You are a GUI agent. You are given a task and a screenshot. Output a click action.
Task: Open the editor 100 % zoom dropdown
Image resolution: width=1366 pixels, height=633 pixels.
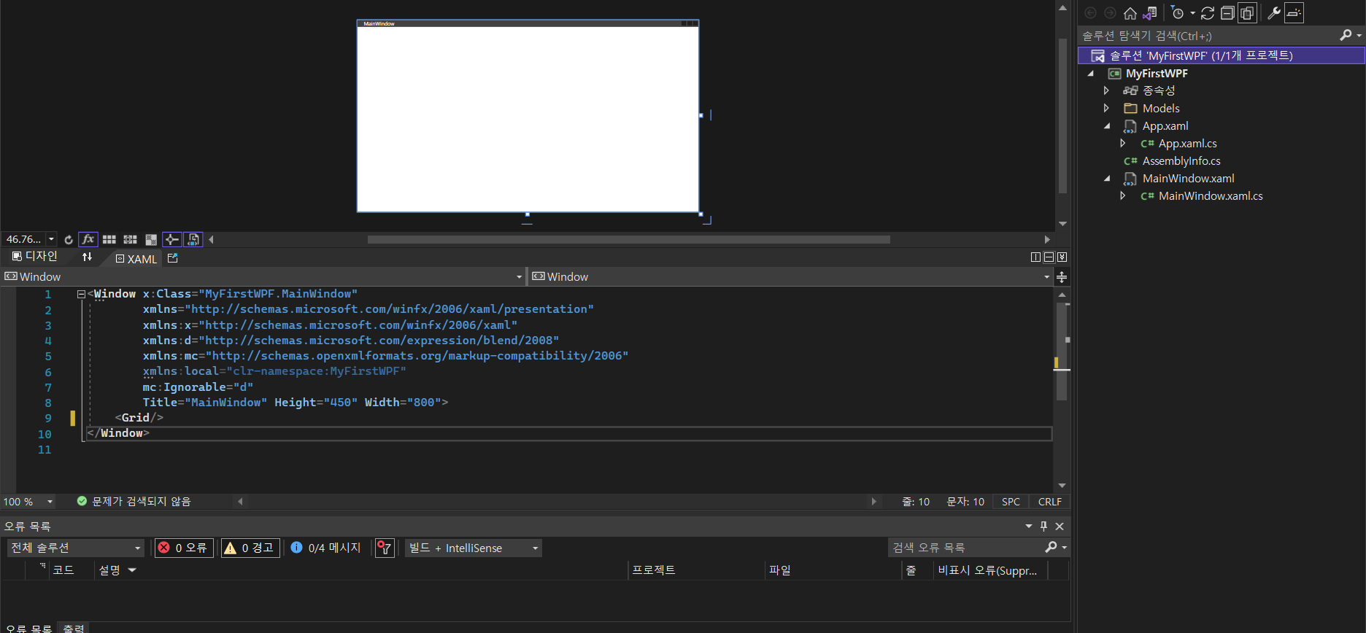pyautogui.click(x=50, y=502)
